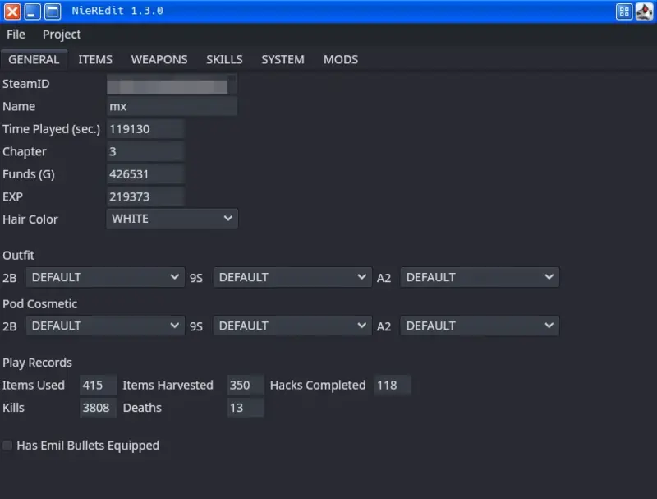Click the Items Used value field
Screen dimensions: 657x499
pyautogui.click(x=99, y=385)
